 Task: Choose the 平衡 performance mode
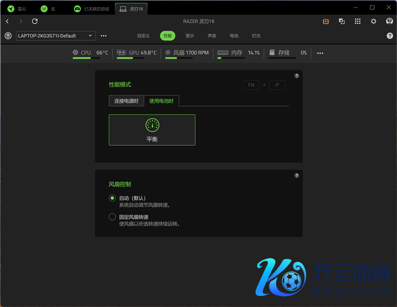152,130
